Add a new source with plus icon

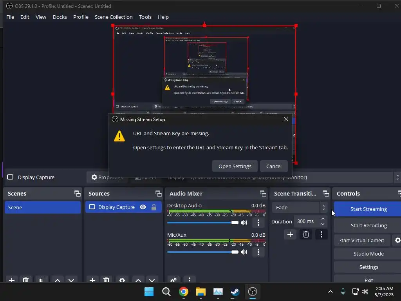tap(92, 280)
